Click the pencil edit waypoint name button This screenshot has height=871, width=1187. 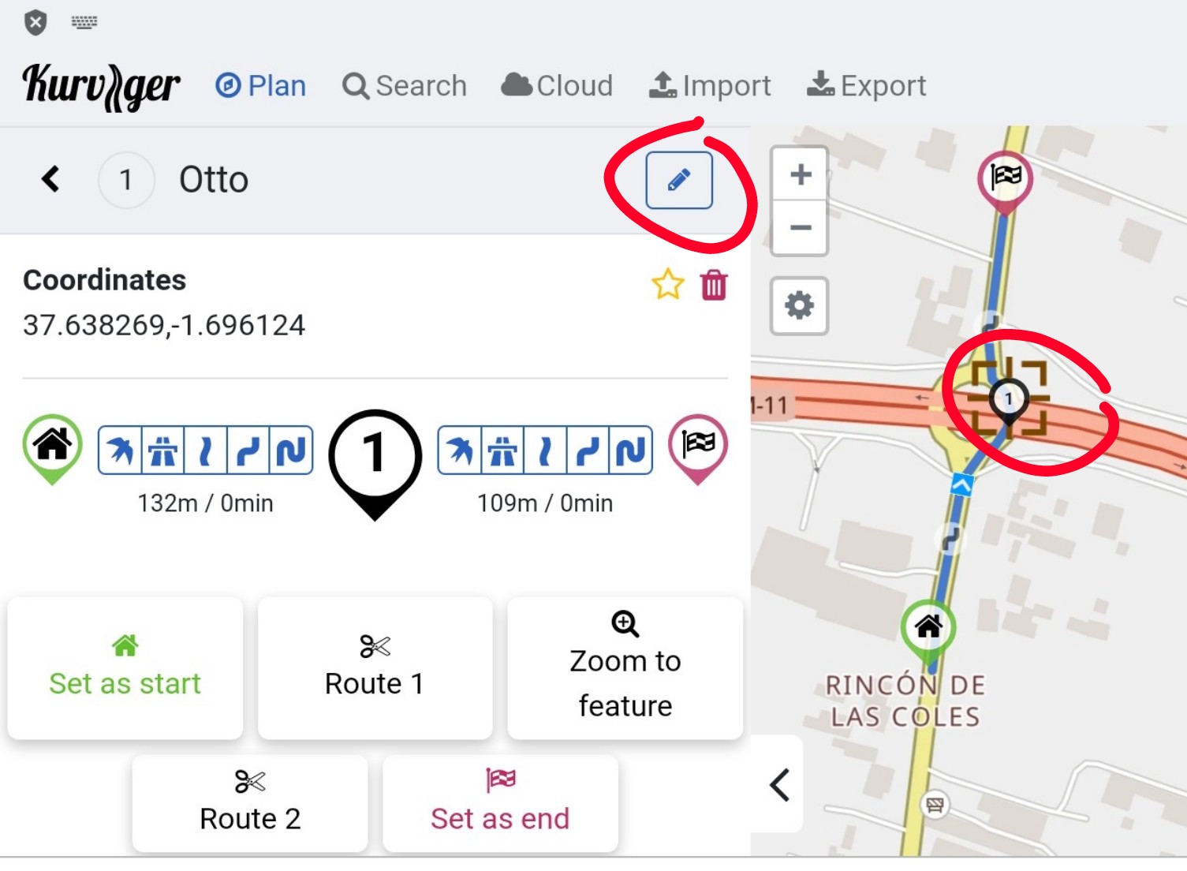point(678,181)
